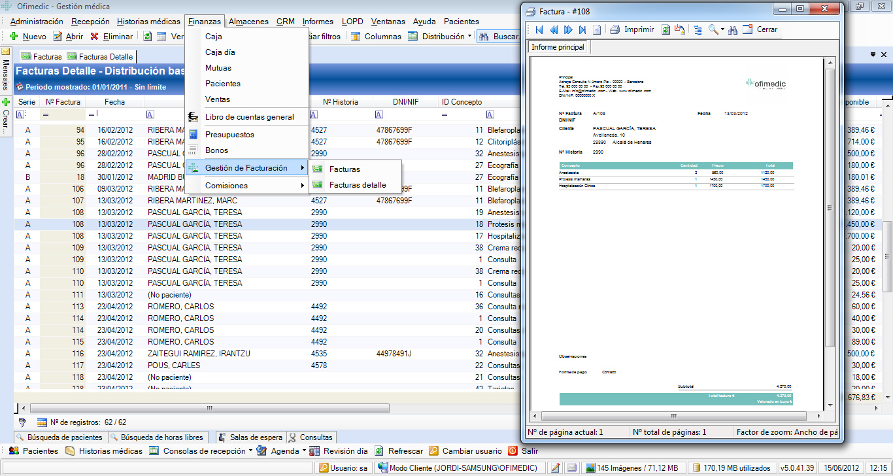Screen dimensions: 893x476
Task: Open Salas de espera tab
Action: click(250, 437)
